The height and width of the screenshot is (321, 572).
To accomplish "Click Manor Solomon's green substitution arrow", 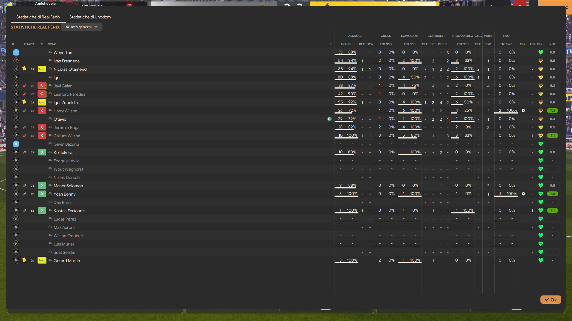I will (x=42, y=185).
